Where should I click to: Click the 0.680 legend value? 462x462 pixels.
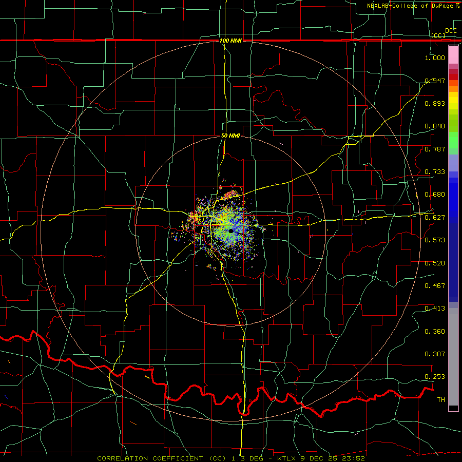435,195
